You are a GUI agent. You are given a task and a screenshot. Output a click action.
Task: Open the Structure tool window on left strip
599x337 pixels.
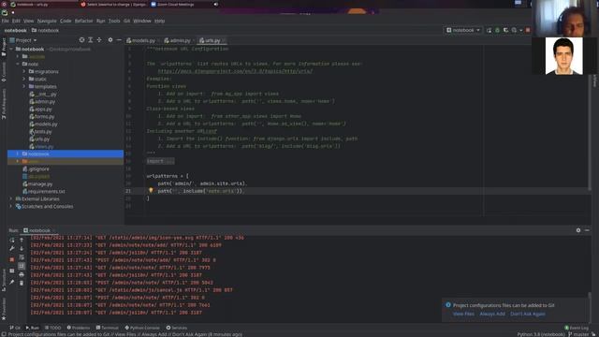pos(4,280)
